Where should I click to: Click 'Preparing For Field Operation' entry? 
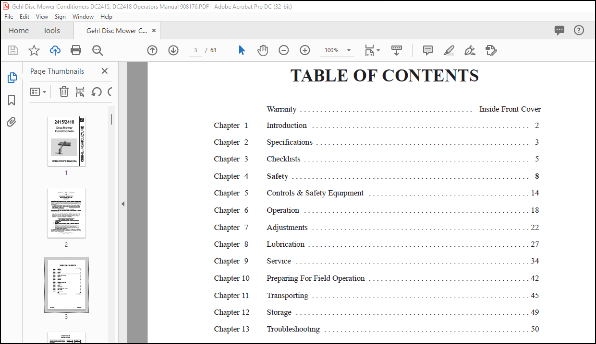pos(316,278)
